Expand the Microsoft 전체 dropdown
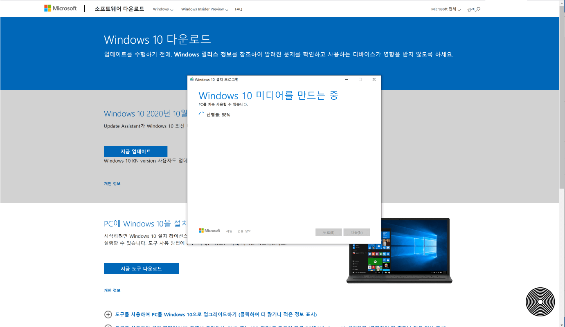The width and height of the screenshot is (565, 327). click(x=446, y=9)
